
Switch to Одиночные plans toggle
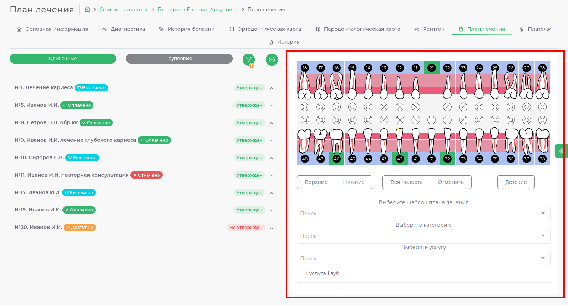(63, 59)
